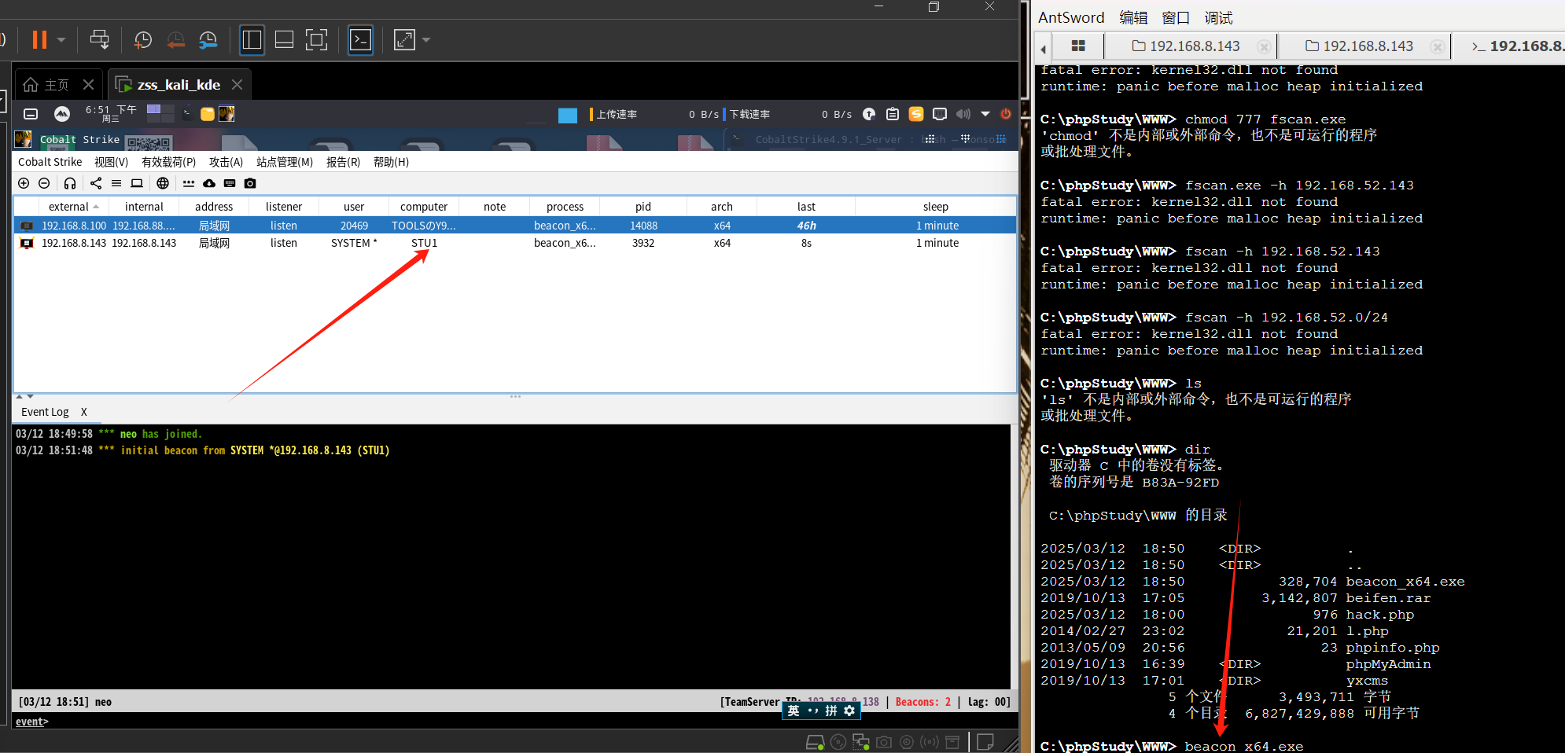Click the globe icon in Cobalt Strike toolbar
The image size is (1565, 753).
tap(163, 183)
